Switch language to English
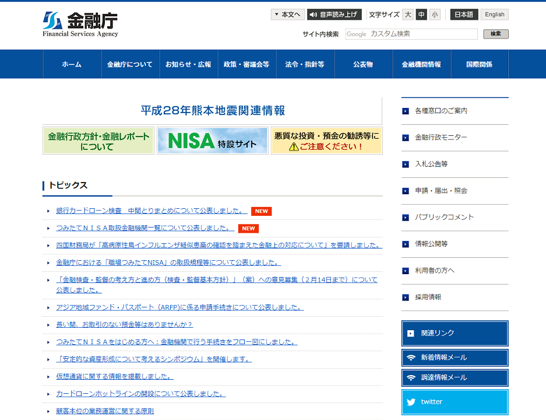This screenshot has height=420, width=546. (495, 15)
